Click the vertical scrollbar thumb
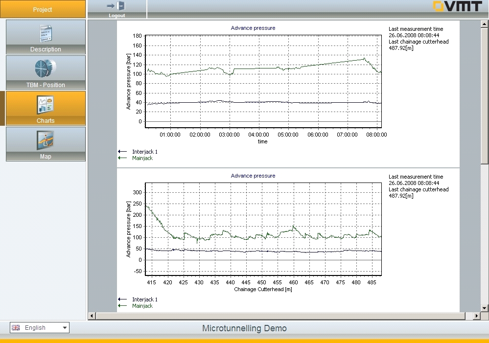This screenshot has height=343, width=489. (485, 93)
